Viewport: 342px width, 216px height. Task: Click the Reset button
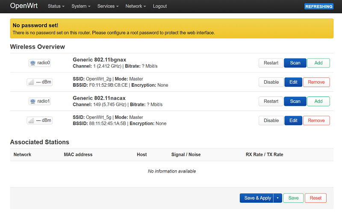point(315,198)
